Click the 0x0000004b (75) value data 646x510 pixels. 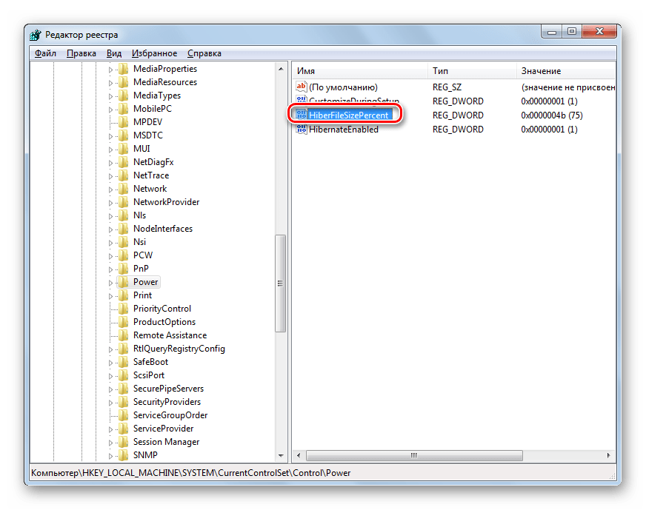click(x=552, y=115)
